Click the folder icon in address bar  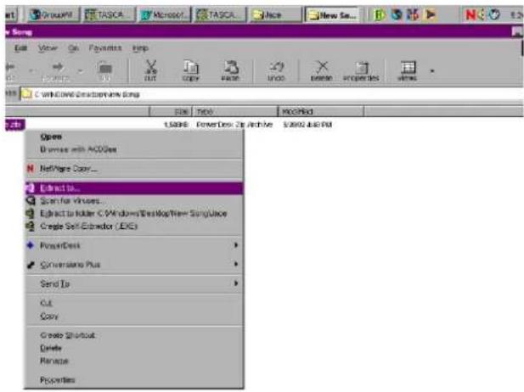pos(26,94)
